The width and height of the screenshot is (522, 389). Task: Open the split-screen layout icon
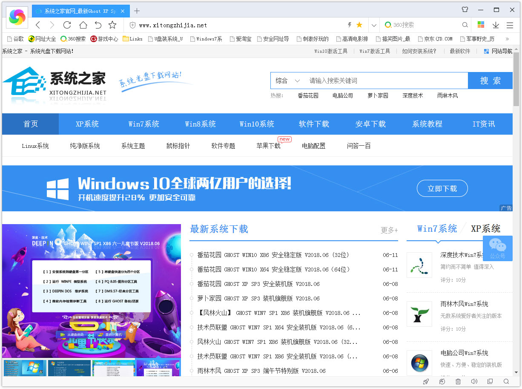click(490, 382)
